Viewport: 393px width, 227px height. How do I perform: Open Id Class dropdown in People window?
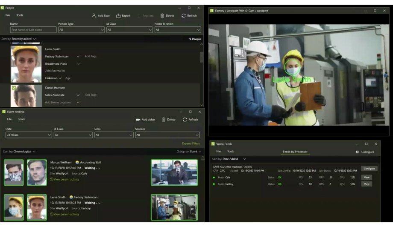129,30
